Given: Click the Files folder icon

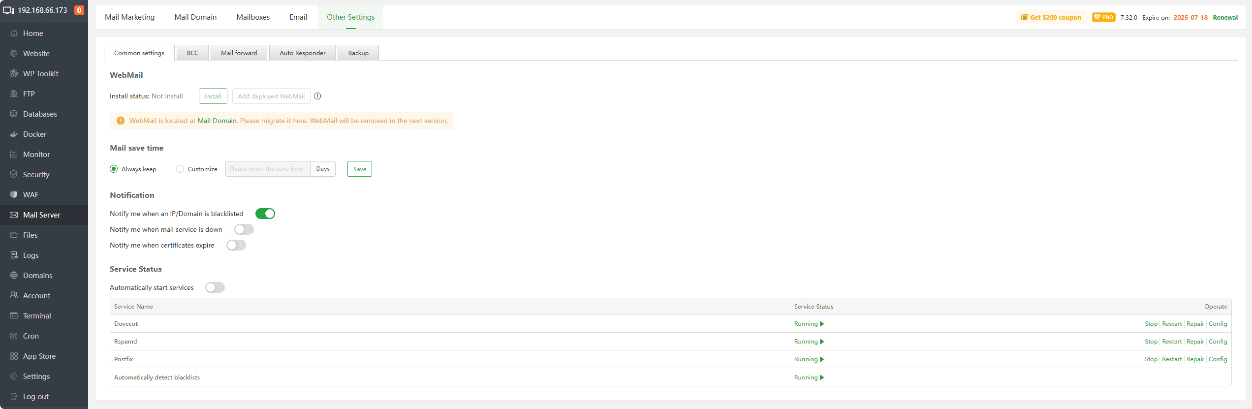Looking at the screenshot, I should coord(14,235).
